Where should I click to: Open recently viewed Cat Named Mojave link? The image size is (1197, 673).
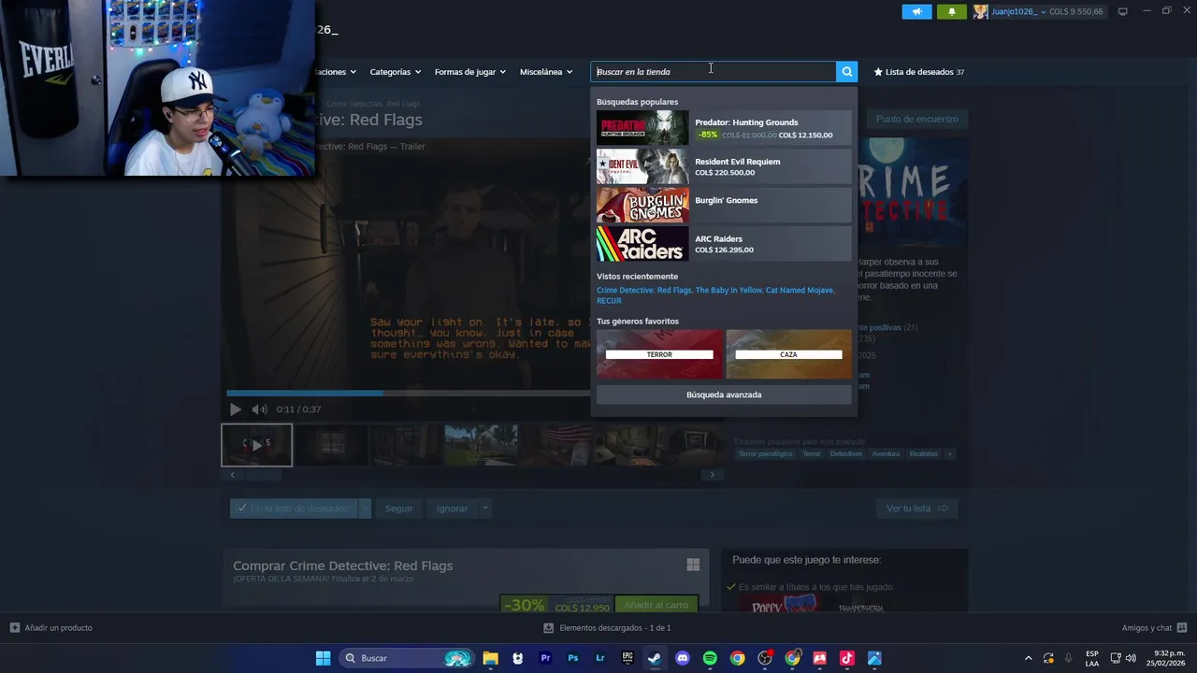(800, 290)
